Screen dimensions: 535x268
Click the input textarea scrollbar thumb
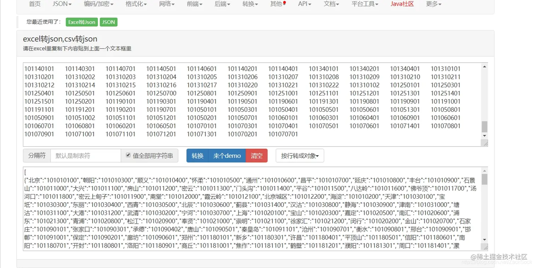coord(485,126)
